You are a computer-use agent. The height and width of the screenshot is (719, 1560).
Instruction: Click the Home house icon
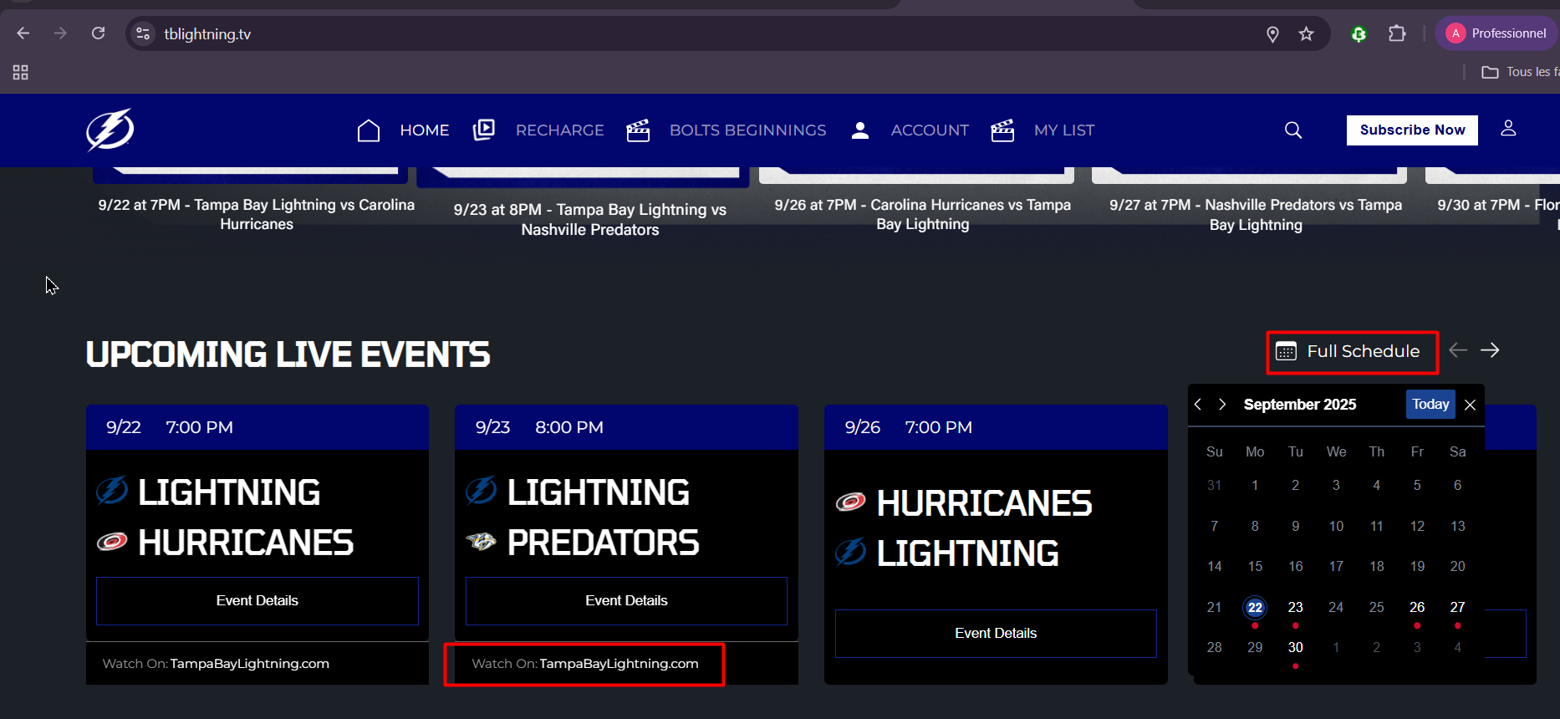tap(369, 130)
